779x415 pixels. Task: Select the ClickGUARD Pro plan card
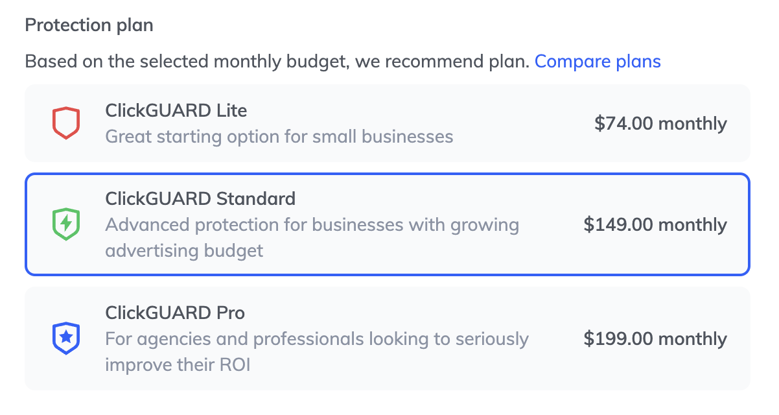[x=388, y=338]
